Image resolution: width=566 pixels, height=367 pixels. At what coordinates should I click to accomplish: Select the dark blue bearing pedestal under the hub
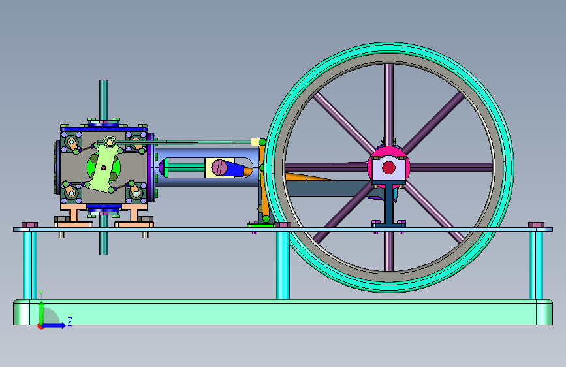[x=389, y=206]
